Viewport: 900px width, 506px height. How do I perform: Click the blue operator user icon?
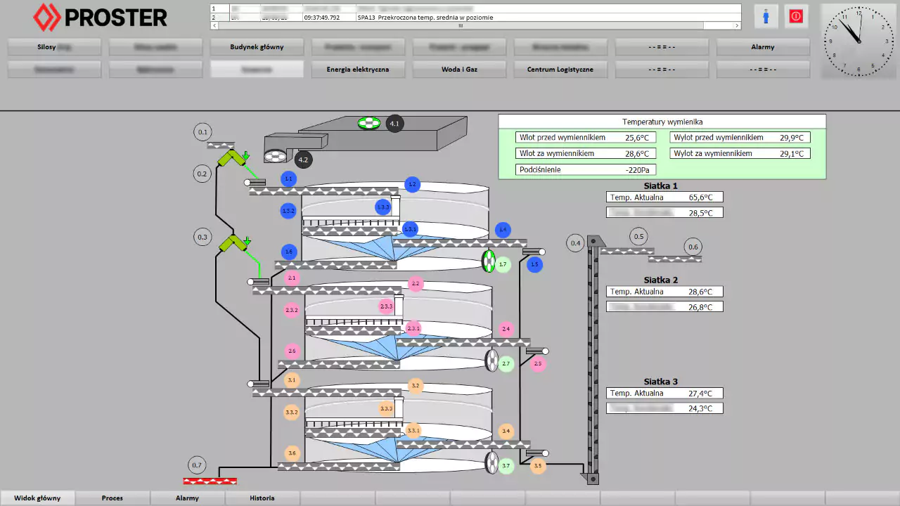[766, 16]
